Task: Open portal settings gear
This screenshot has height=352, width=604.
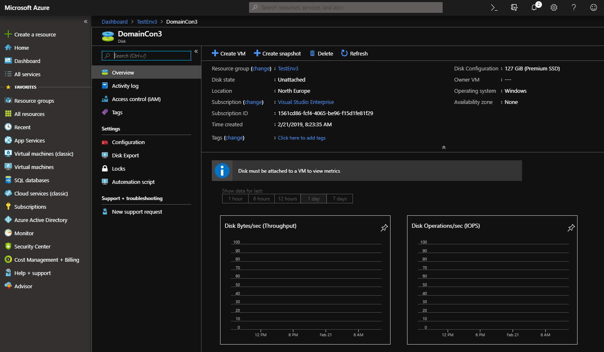Action: pyautogui.click(x=554, y=7)
